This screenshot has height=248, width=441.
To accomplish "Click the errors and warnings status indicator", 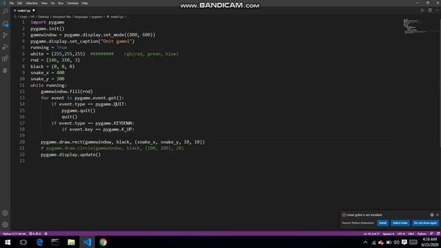I will pyautogui.click(x=35, y=234).
